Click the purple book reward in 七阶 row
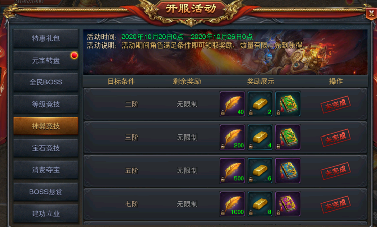 pyautogui.click(x=288, y=204)
